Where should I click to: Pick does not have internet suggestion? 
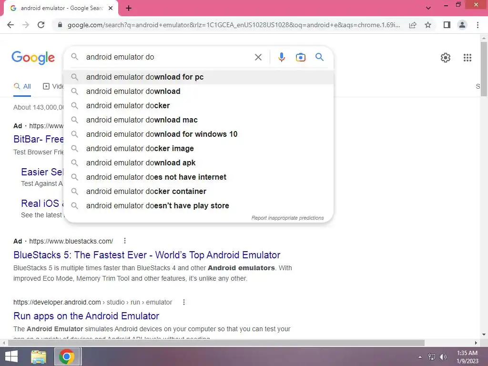point(199,177)
